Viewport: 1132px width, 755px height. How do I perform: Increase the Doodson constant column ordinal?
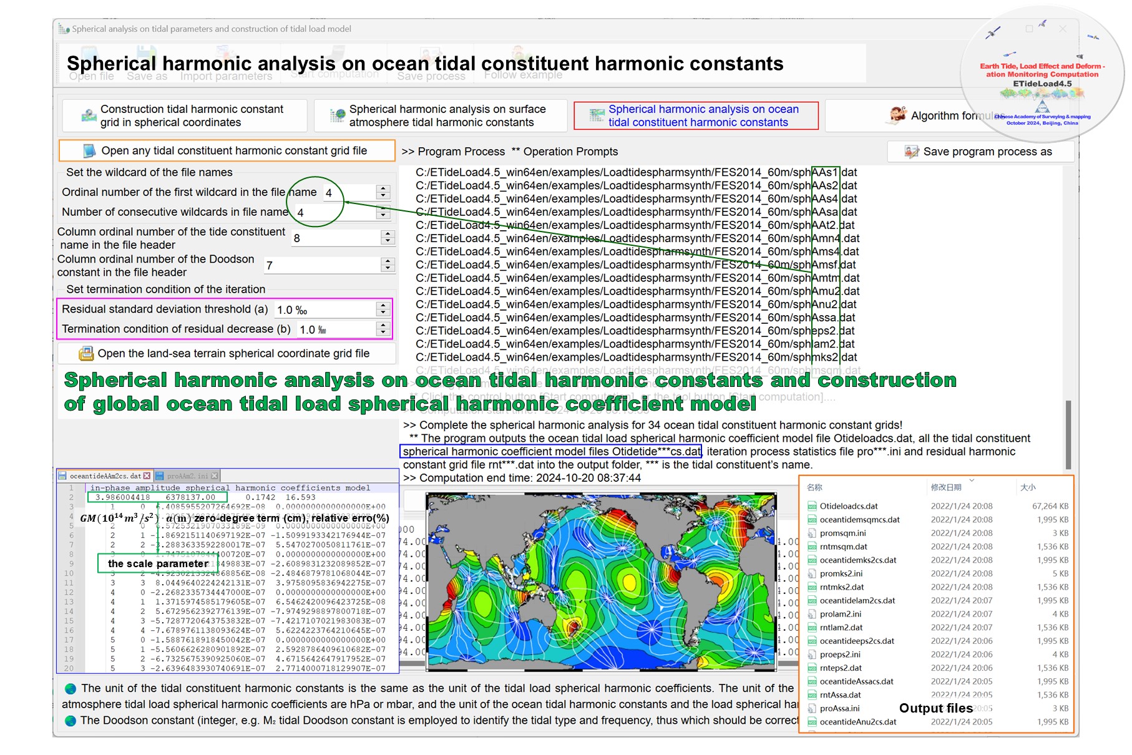click(388, 261)
